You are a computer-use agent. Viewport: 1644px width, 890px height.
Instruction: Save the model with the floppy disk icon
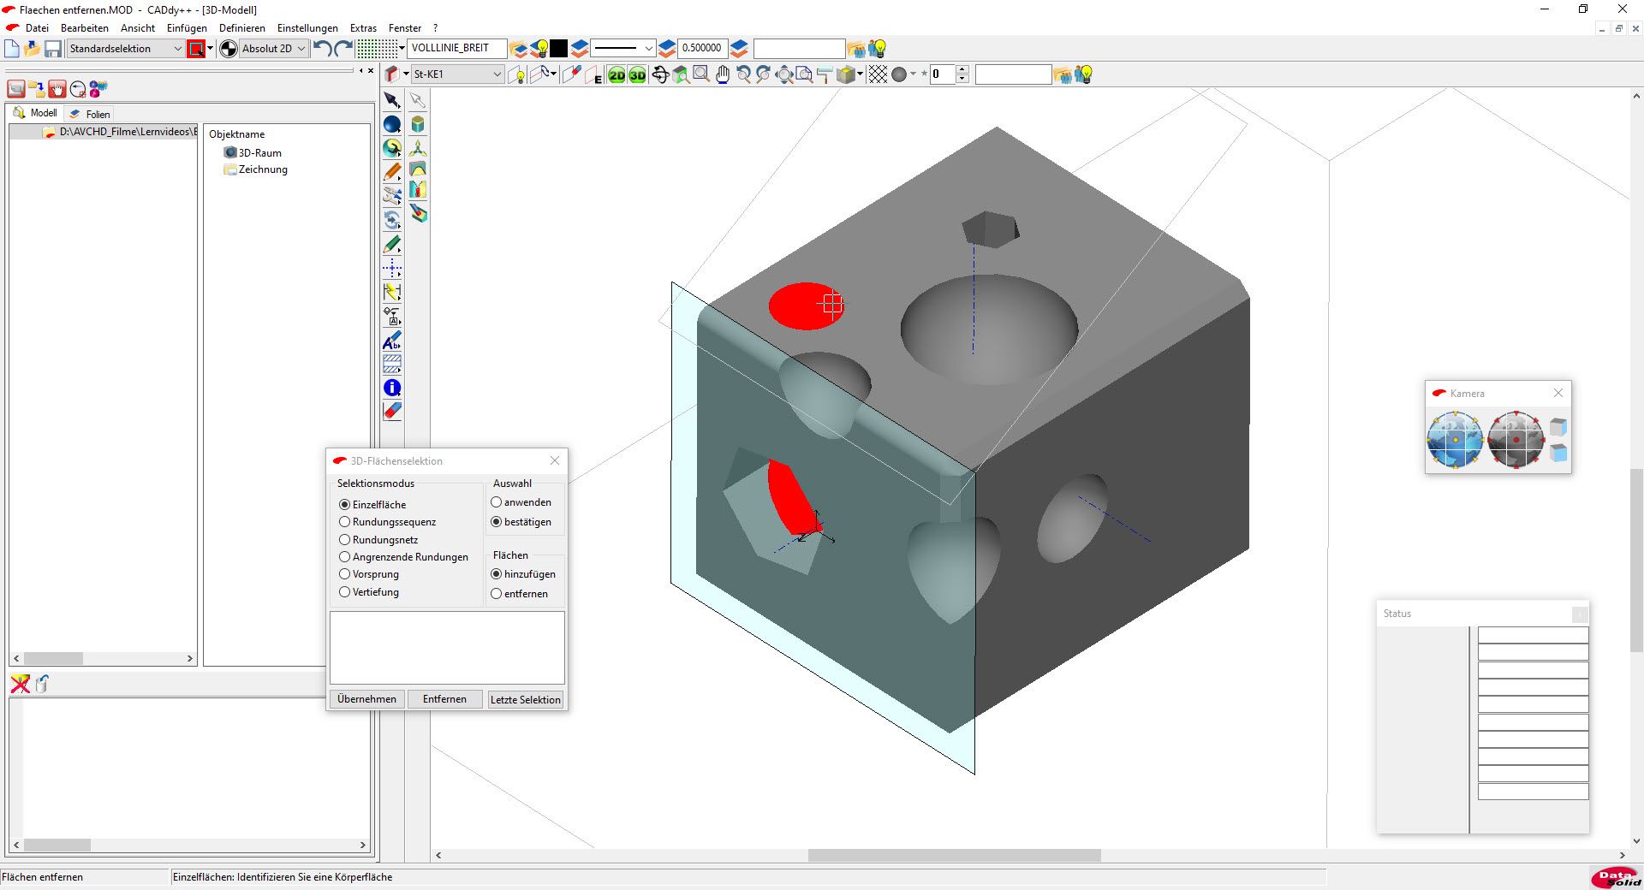[53, 49]
